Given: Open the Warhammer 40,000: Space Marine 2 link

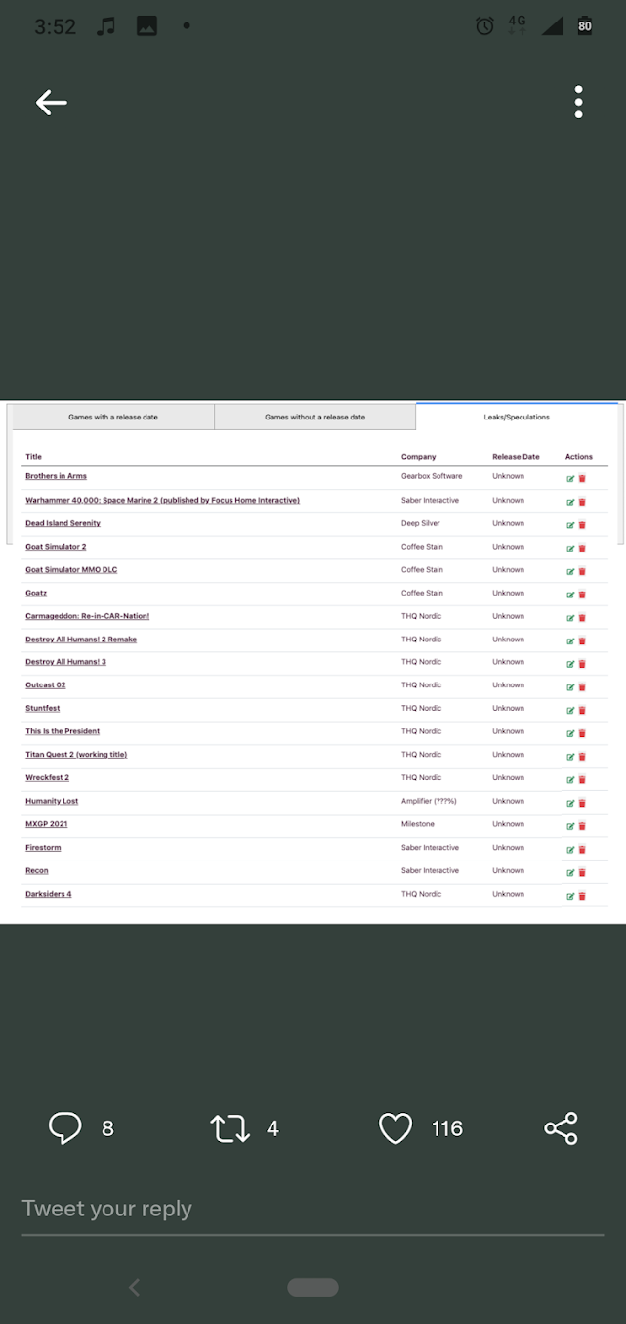Looking at the screenshot, I should click(x=162, y=500).
